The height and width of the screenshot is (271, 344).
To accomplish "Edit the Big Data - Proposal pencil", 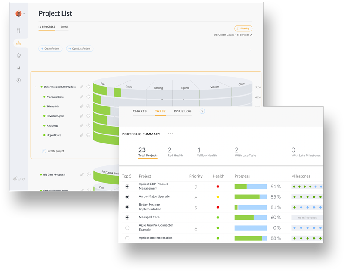I will pyautogui.click(x=82, y=174).
